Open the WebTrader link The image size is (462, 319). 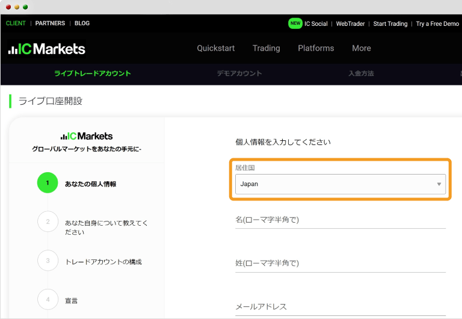pyautogui.click(x=350, y=23)
